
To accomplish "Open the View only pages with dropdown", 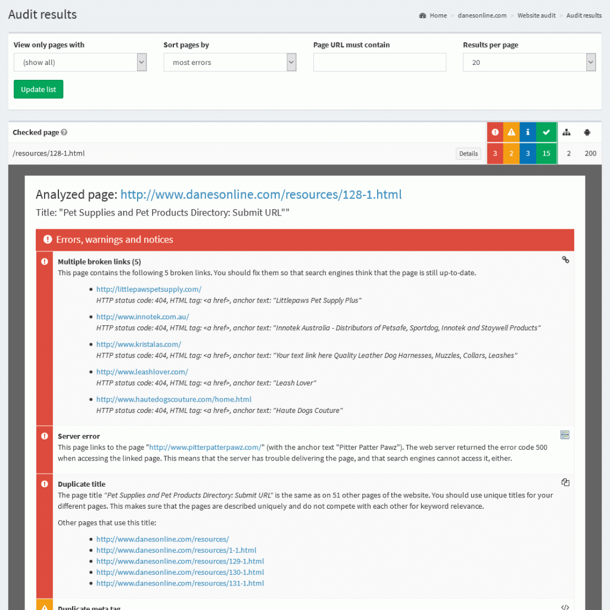I will tap(80, 62).
